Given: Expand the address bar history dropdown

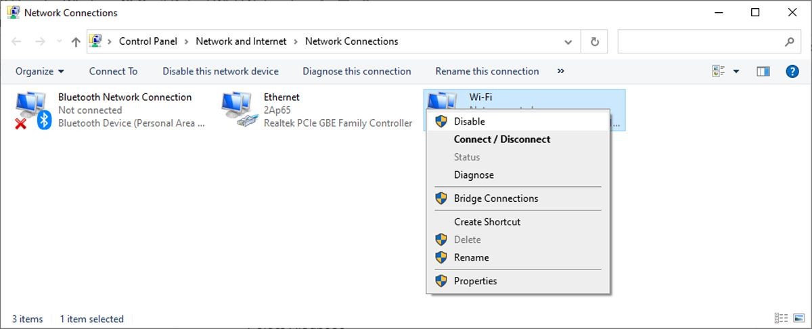Looking at the screenshot, I should coord(568,41).
